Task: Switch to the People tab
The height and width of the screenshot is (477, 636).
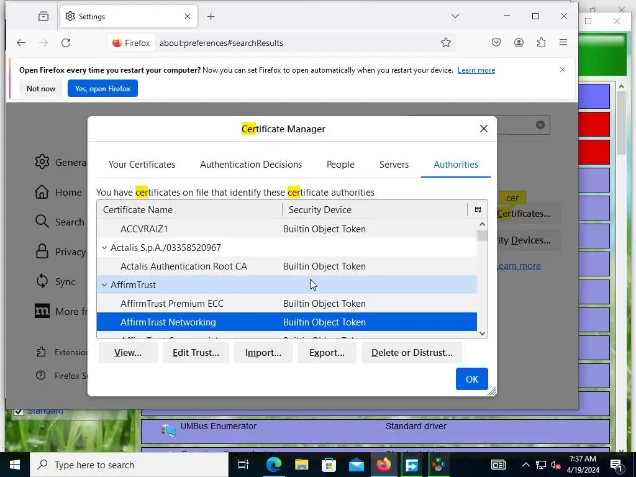Action: coord(341,164)
